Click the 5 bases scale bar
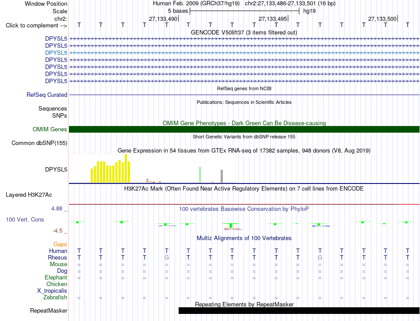The height and width of the screenshot is (321, 420). [x=244, y=11]
